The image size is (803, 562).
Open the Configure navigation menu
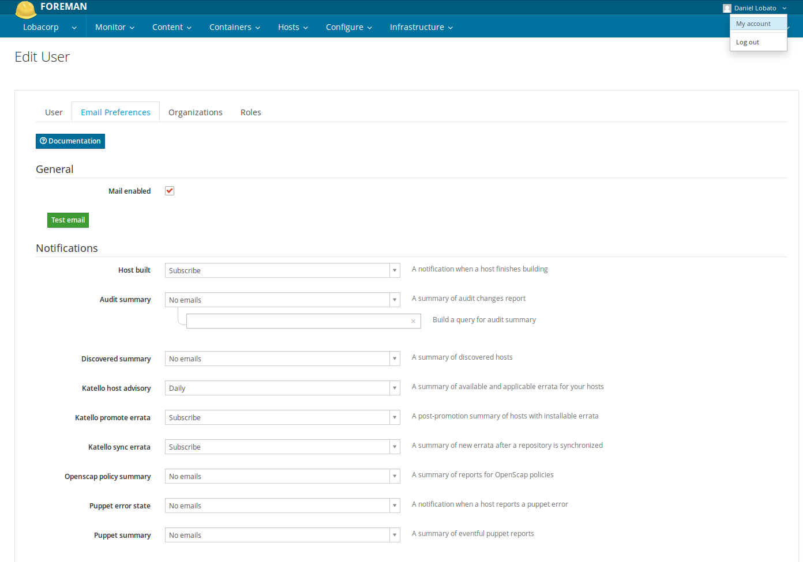tap(348, 27)
